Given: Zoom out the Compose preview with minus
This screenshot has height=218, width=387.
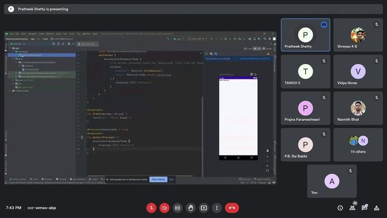Looking at the screenshot, I should 267,161.
